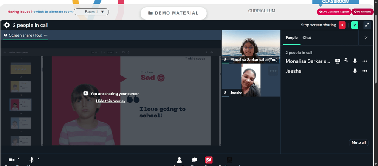Toggle the camera icon at bottom left
This screenshot has height=166, width=378.
click(12, 160)
